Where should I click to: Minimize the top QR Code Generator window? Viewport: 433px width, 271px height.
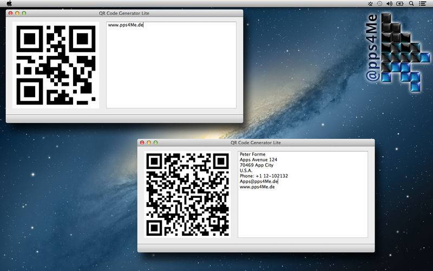point(17,13)
